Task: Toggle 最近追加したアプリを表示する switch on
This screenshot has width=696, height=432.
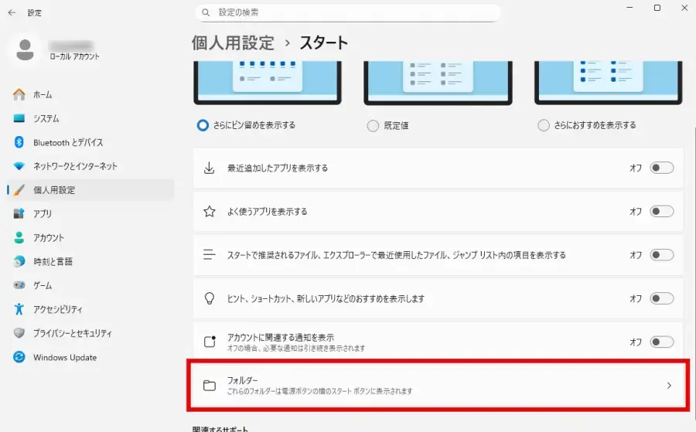Action: click(x=661, y=168)
